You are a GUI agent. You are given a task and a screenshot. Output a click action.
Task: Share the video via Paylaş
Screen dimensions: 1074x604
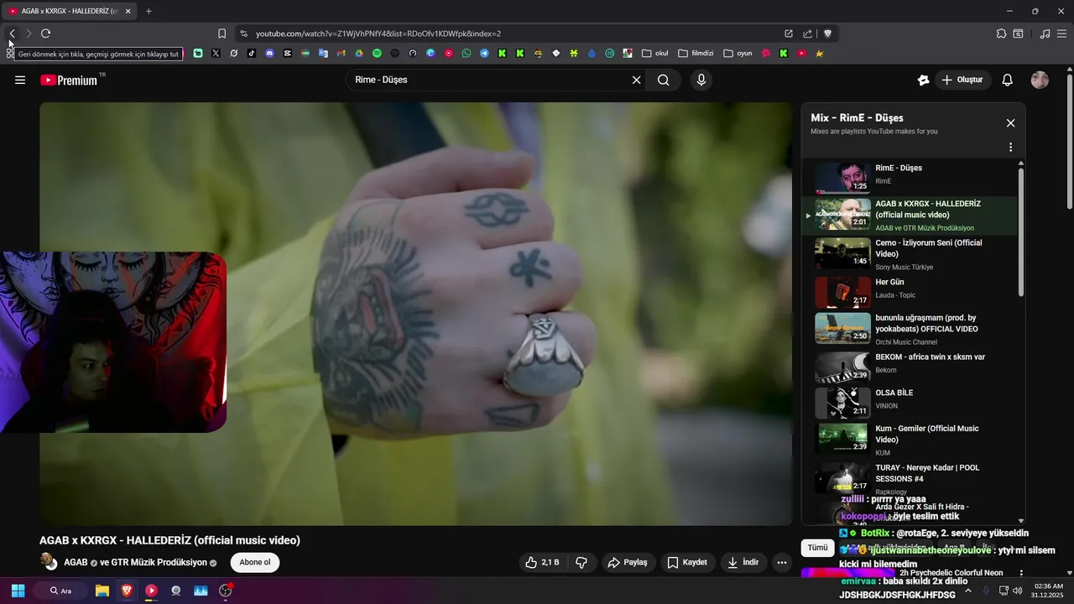point(628,562)
